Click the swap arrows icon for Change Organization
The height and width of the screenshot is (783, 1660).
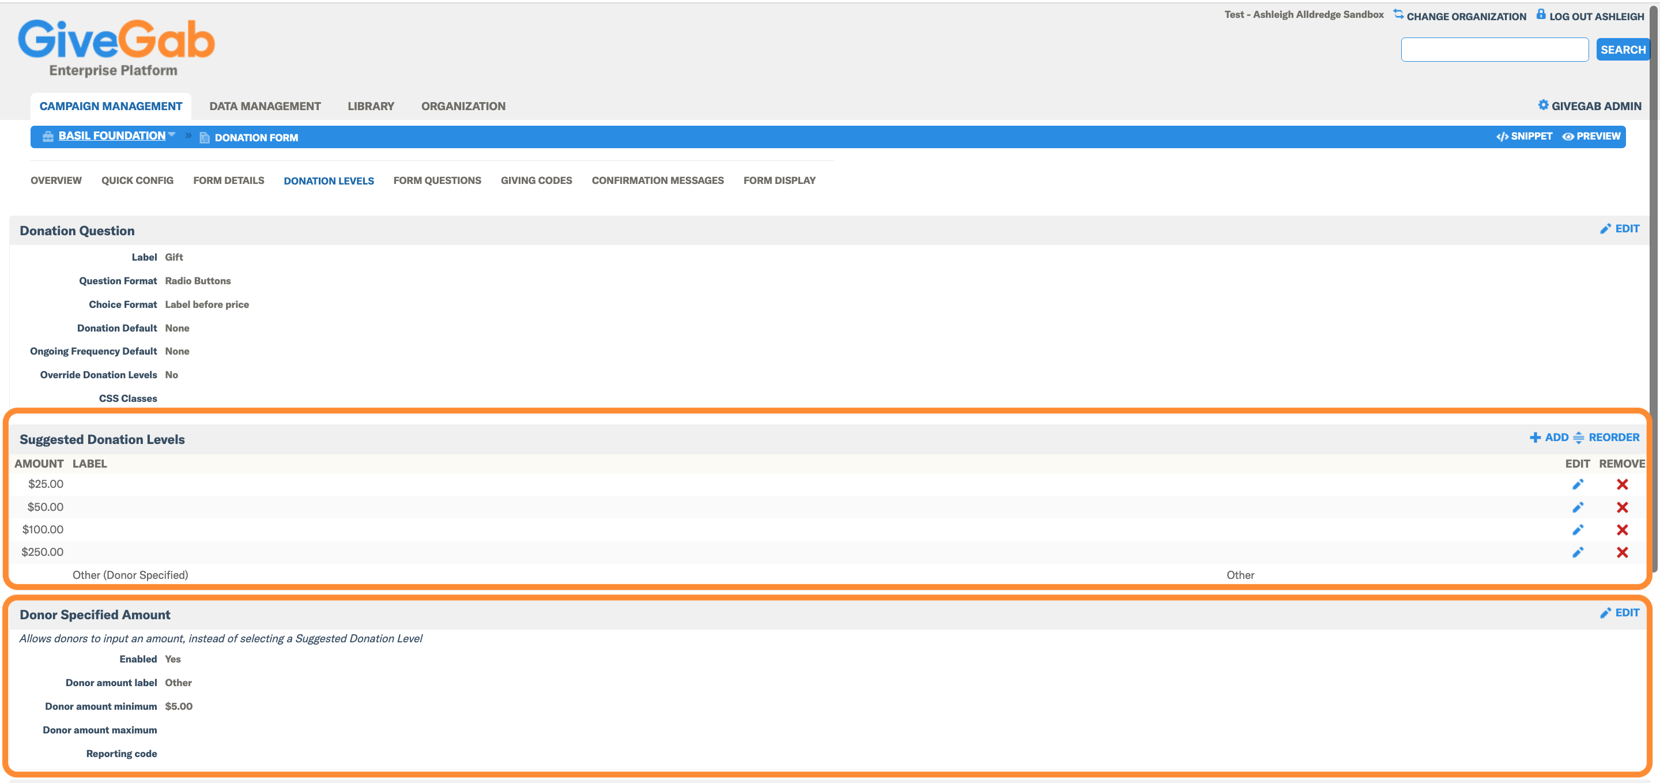tap(1398, 14)
